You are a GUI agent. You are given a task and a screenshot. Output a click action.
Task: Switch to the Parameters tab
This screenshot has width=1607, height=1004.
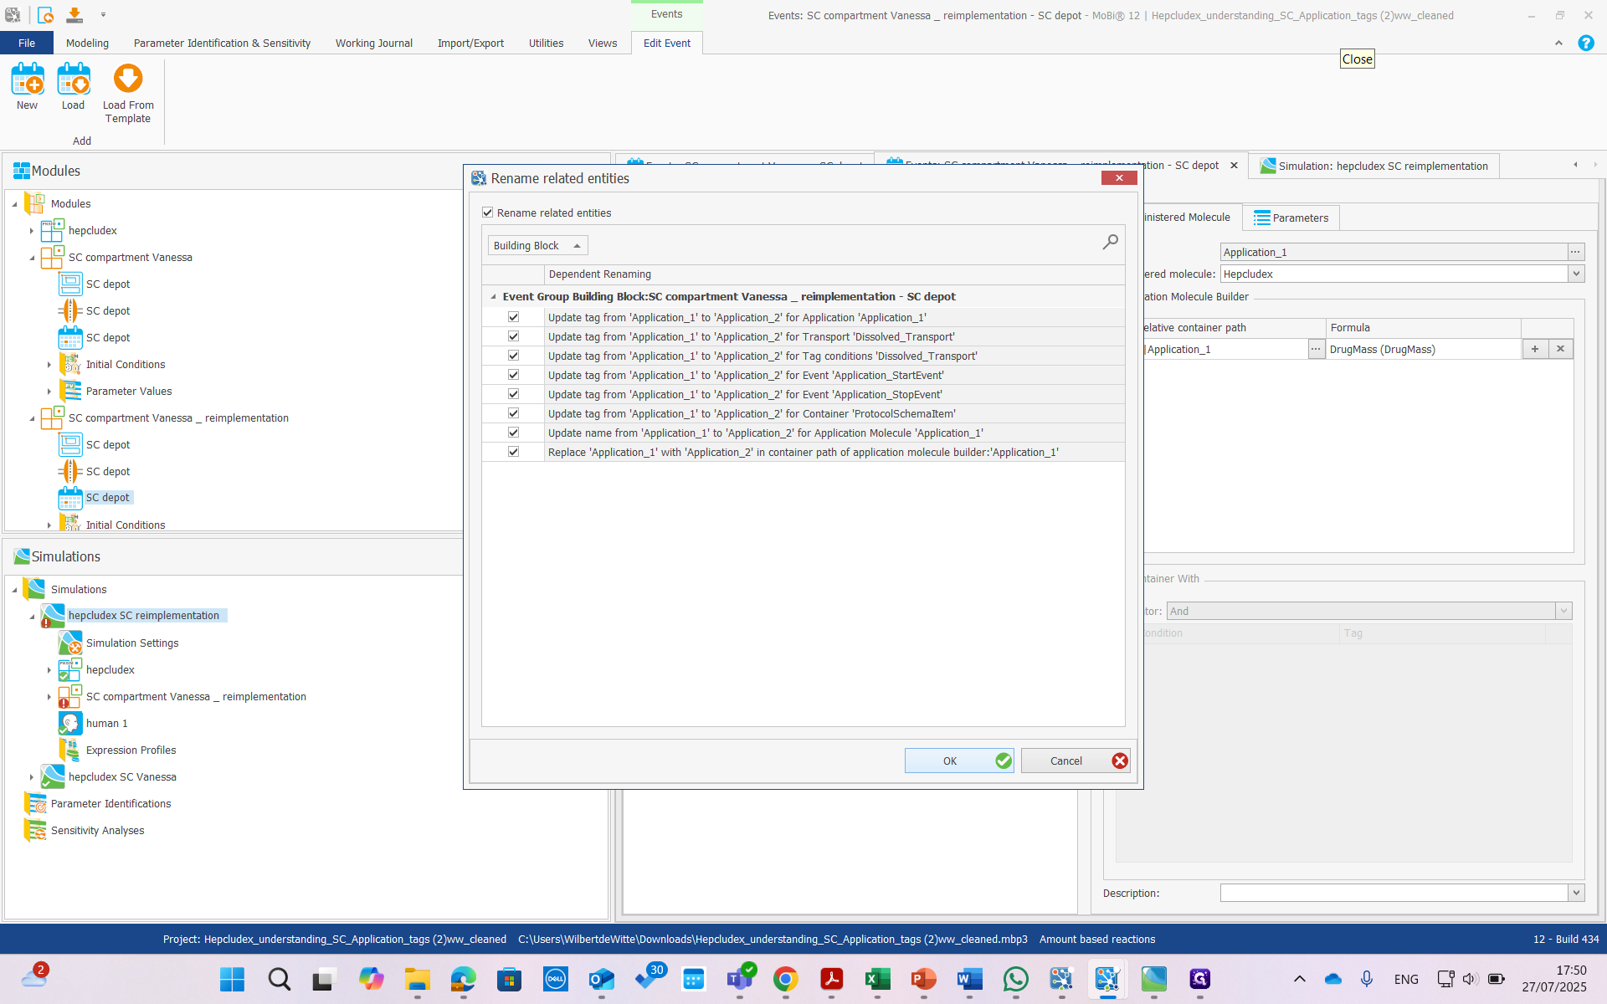(x=1291, y=218)
